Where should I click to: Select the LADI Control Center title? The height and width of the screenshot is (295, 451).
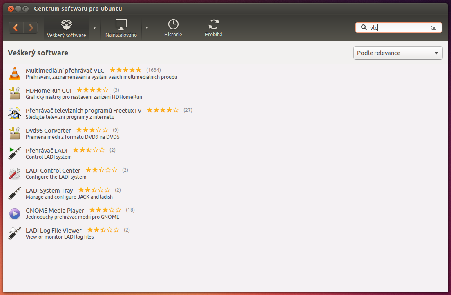point(53,170)
